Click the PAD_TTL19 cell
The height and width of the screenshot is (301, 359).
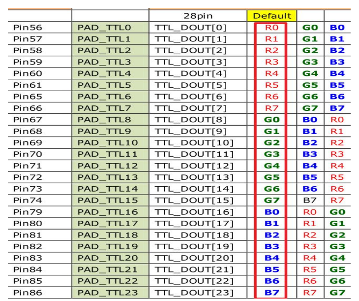pos(110,246)
